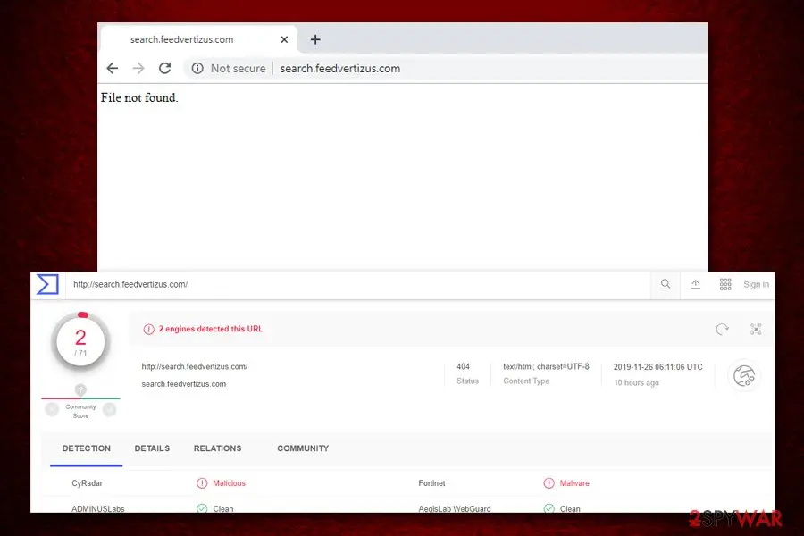The height and width of the screenshot is (536, 804).
Task: Select the 2019-11-26 06:11:06 UTC timestamp
Action: pos(657,367)
